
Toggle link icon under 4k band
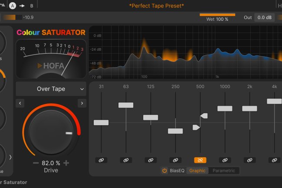[275, 160]
